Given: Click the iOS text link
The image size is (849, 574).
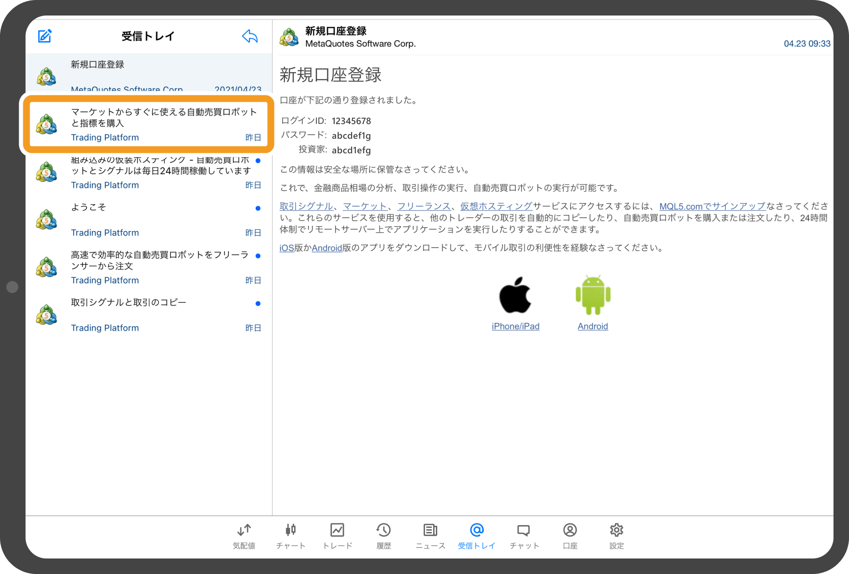Looking at the screenshot, I should (x=287, y=248).
